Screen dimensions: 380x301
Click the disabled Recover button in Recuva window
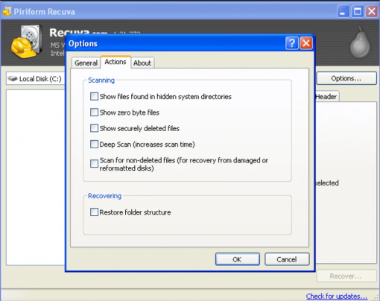click(x=346, y=276)
